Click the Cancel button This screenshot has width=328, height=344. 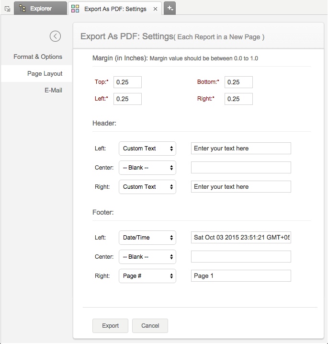pyautogui.click(x=150, y=326)
